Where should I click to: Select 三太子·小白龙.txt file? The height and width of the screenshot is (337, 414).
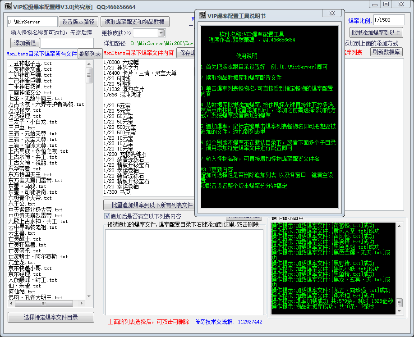[33, 122]
